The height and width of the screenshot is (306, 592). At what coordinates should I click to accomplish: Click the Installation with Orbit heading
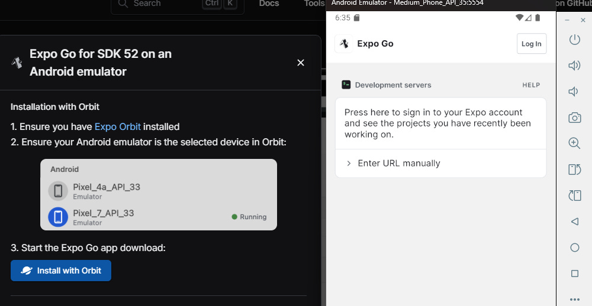point(54,107)
